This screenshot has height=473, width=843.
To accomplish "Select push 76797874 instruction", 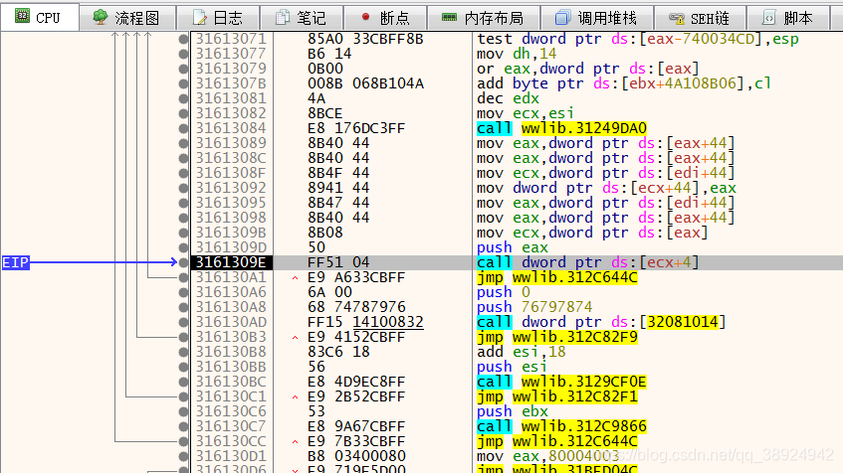I will coord(534,307).
